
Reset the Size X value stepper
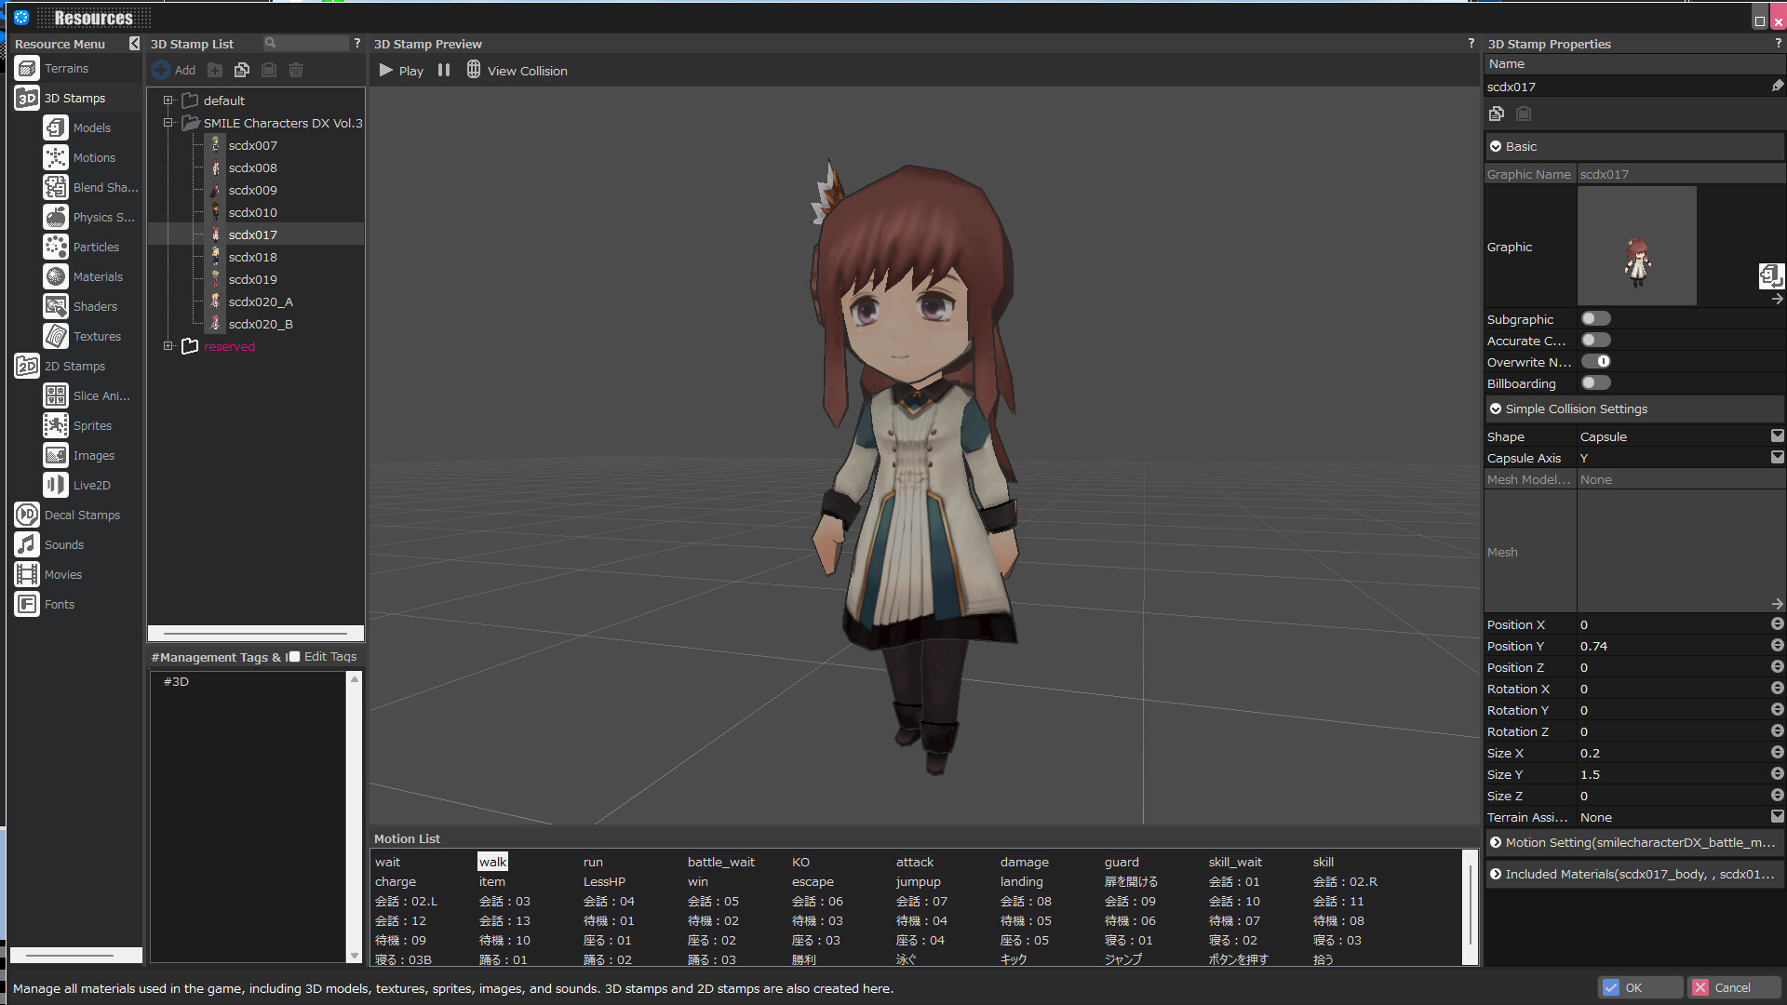[x=1777, y=752]
